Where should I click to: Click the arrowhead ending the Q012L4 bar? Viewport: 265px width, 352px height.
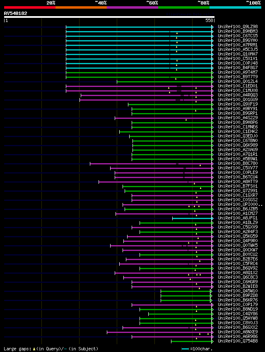(x=212, y=82)
